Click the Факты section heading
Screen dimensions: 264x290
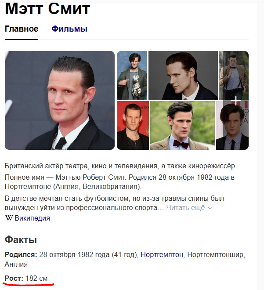21,240
